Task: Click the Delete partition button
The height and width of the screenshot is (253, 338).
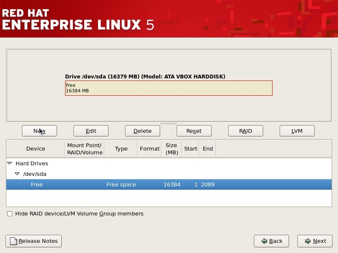Action: click(x=142, y=131)
